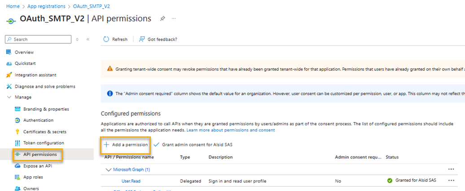Click Home breadcrumb link

(x=13, y=6)
